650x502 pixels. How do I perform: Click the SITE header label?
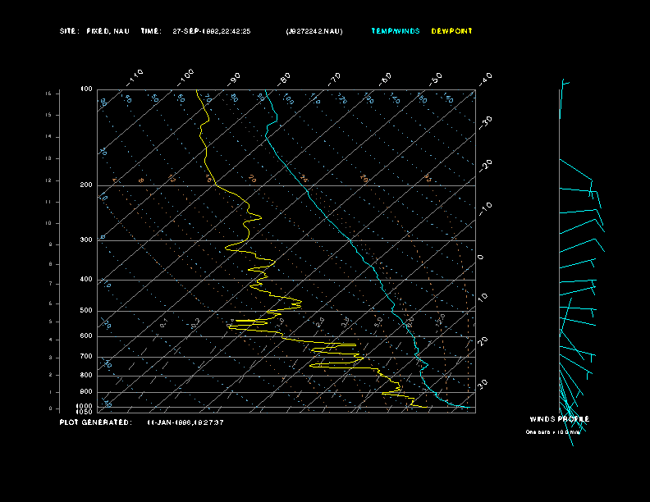point(69,31)
